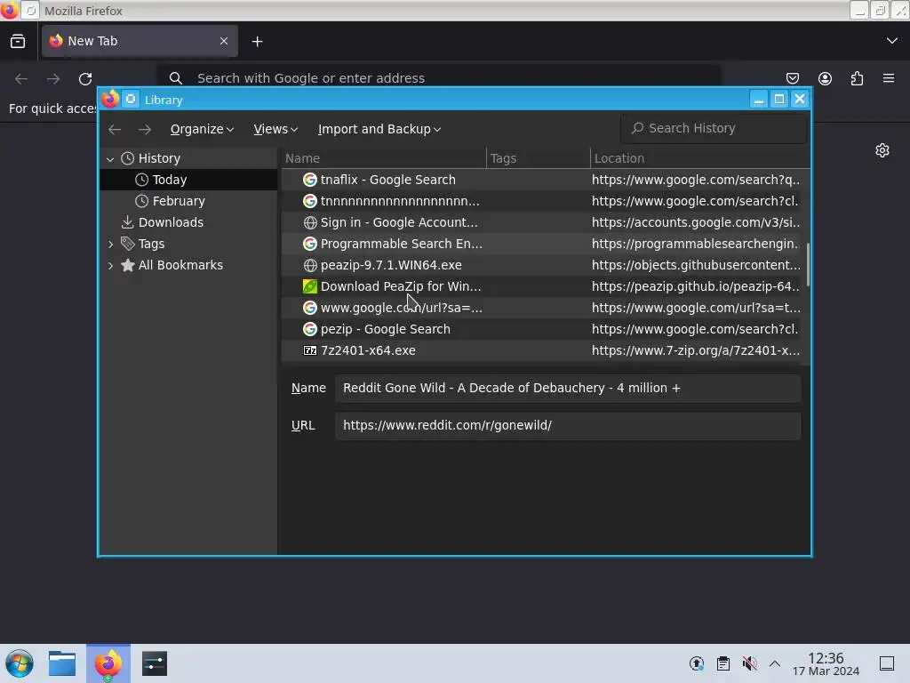Click Firefox taskbar icon

pyautogui.click(x=108, y=663)
